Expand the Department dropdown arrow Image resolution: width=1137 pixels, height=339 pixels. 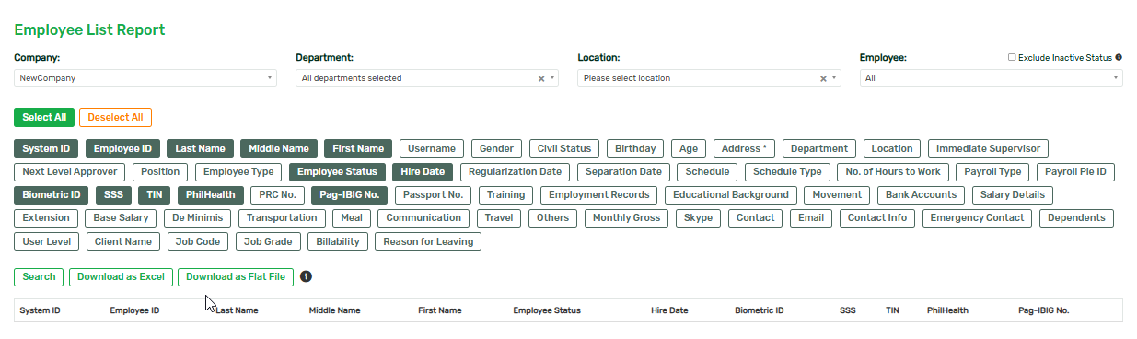point(552,78)
